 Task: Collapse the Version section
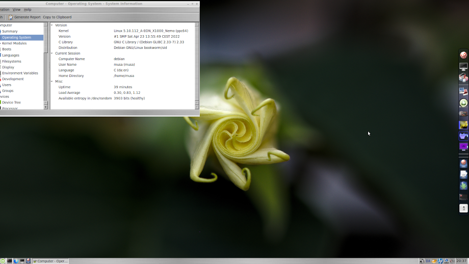point(52,25)
